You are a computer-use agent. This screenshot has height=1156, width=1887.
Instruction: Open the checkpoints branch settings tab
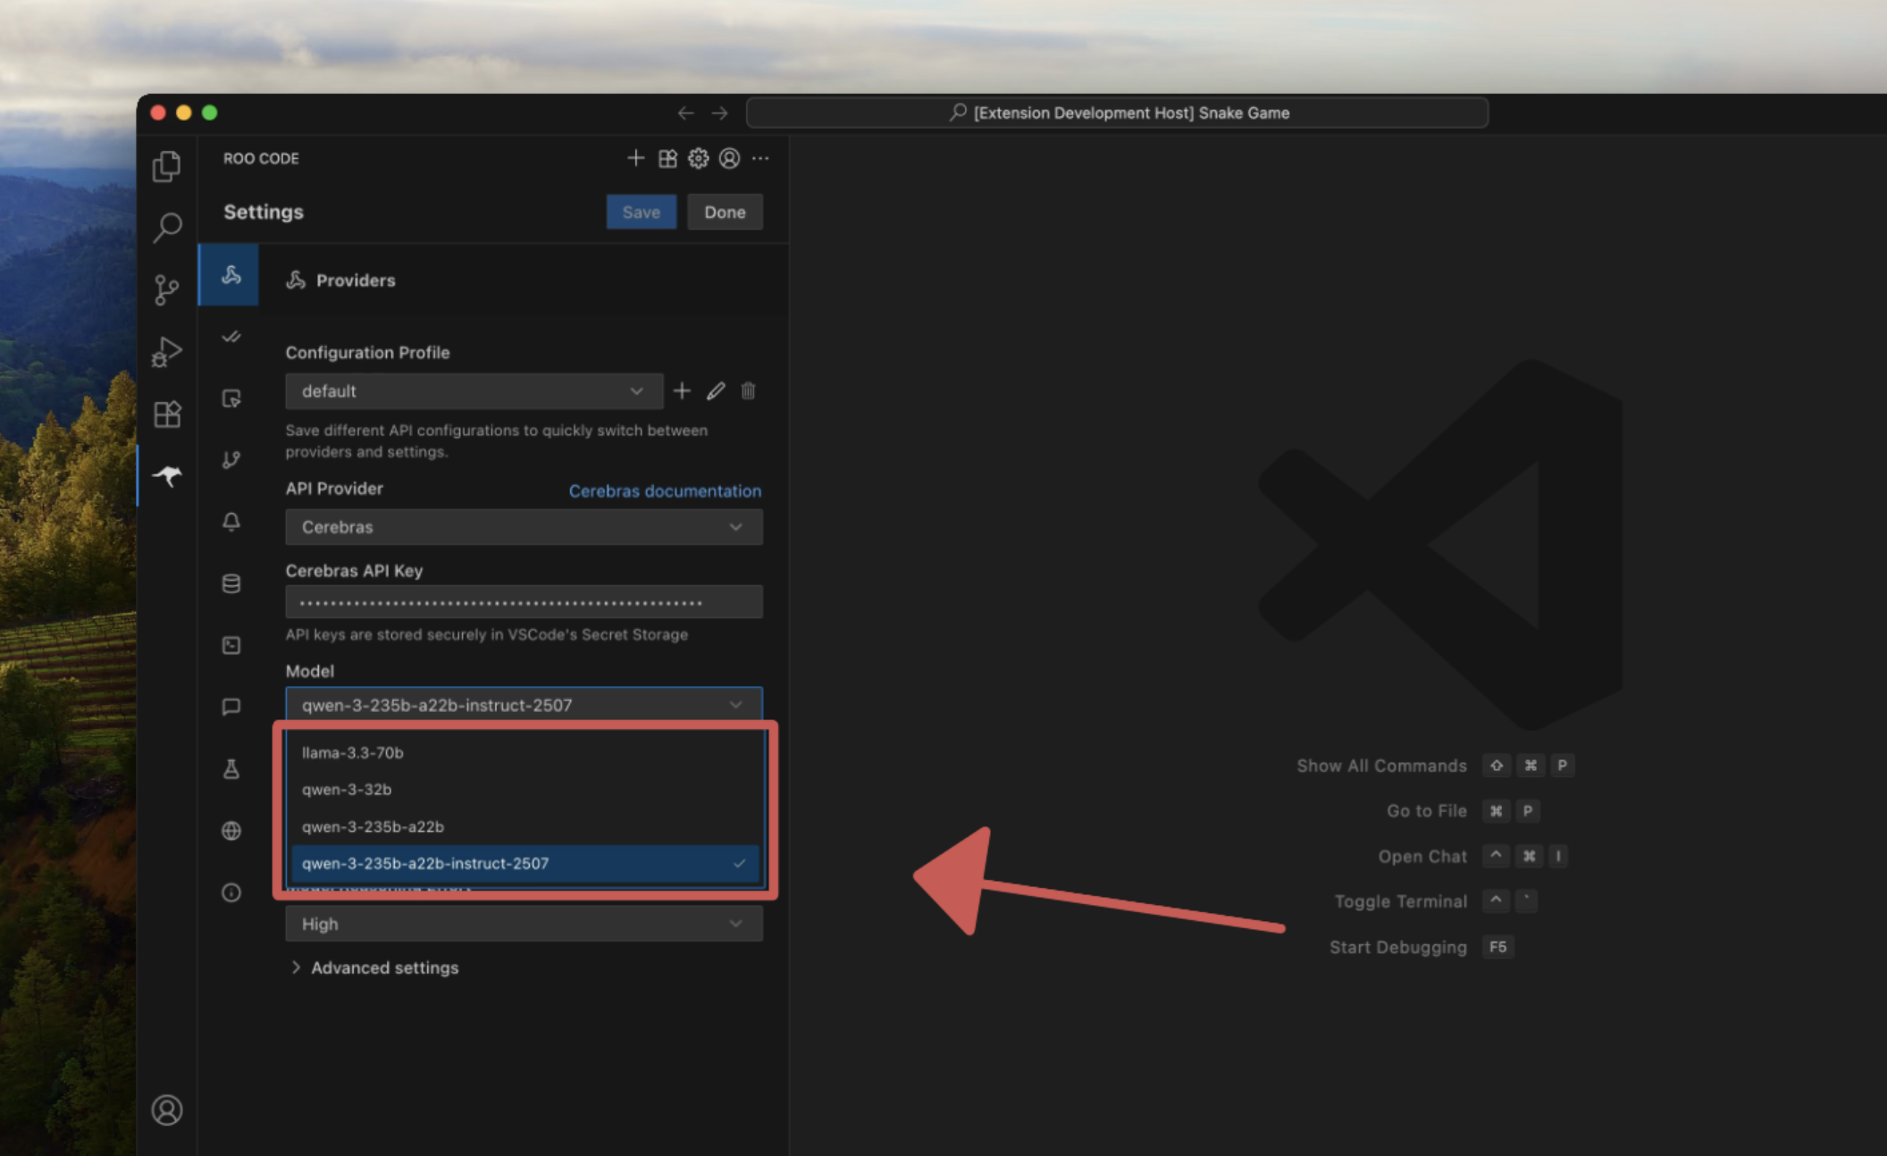click(x=231, y=460)
